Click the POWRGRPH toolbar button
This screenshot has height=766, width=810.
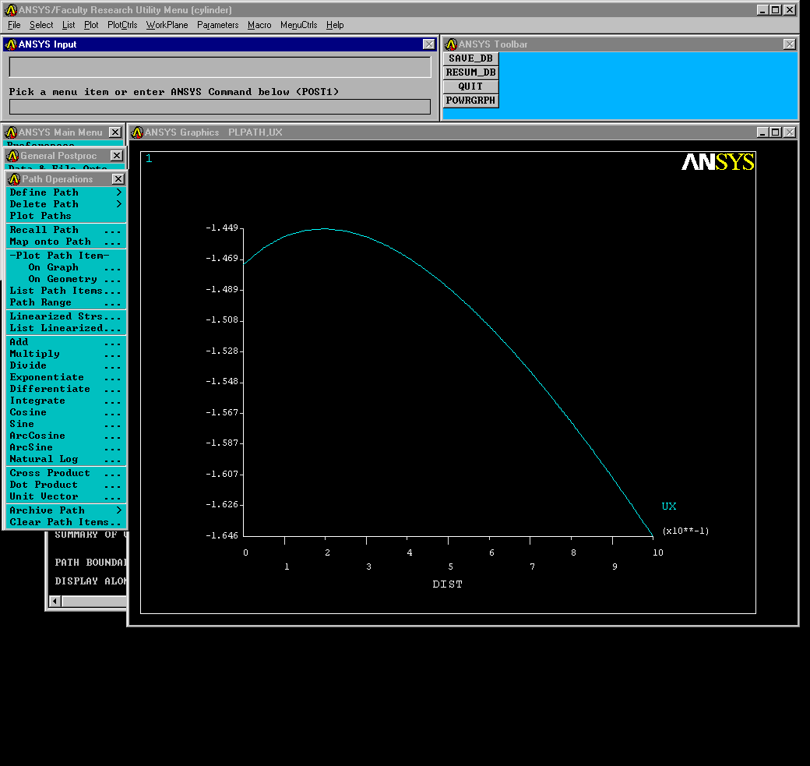point(470,101)
